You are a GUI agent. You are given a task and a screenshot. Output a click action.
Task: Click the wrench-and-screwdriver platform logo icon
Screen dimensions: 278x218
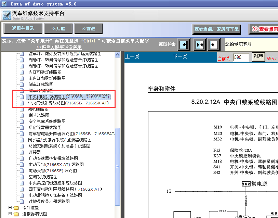pos(7,15)
